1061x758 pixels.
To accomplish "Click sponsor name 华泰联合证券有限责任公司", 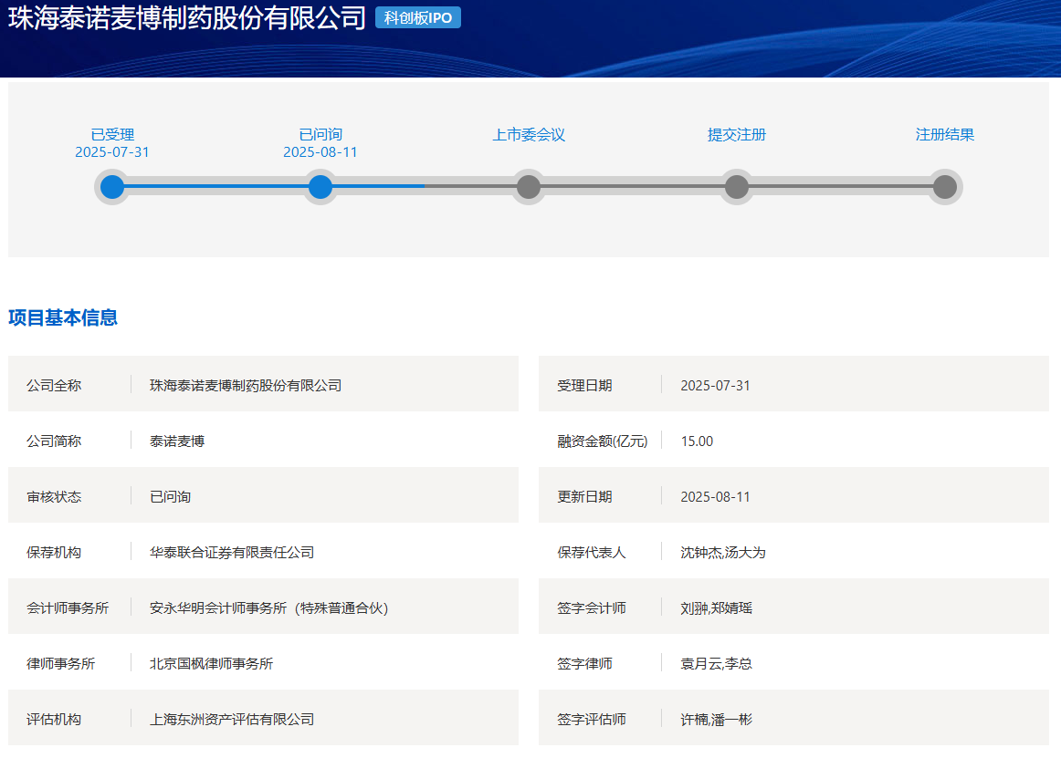I will 232,553.
